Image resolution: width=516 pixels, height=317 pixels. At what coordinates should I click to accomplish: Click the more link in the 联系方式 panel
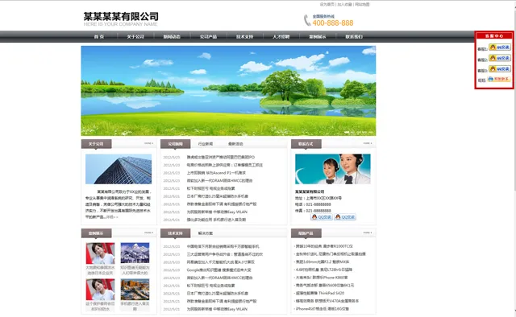[368, 143]
